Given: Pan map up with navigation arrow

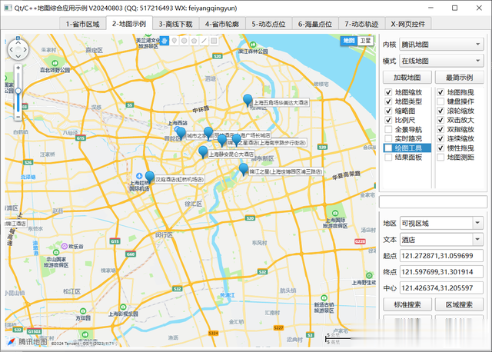Looking at the screenshot, I should pyautogui.click(x=18, y=43).
